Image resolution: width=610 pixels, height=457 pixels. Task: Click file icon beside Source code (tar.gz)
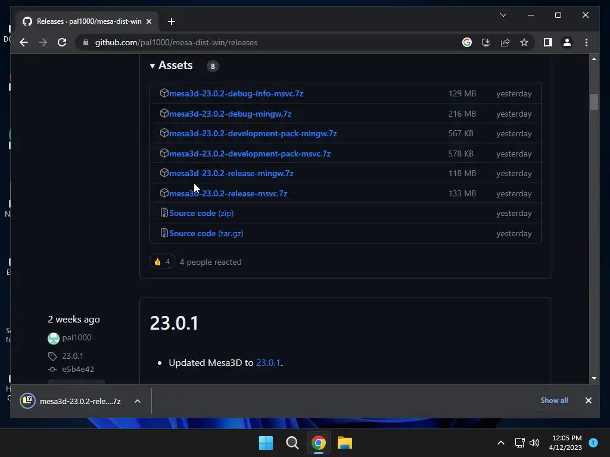pos(164,233)
